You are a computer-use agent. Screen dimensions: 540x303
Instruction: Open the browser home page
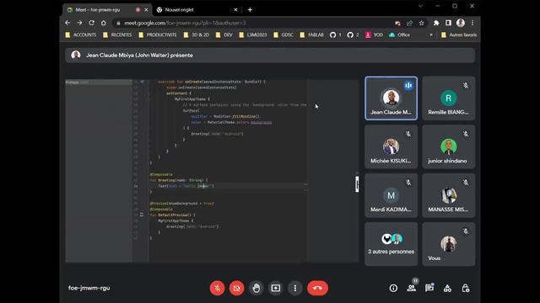tap(104, 23)
